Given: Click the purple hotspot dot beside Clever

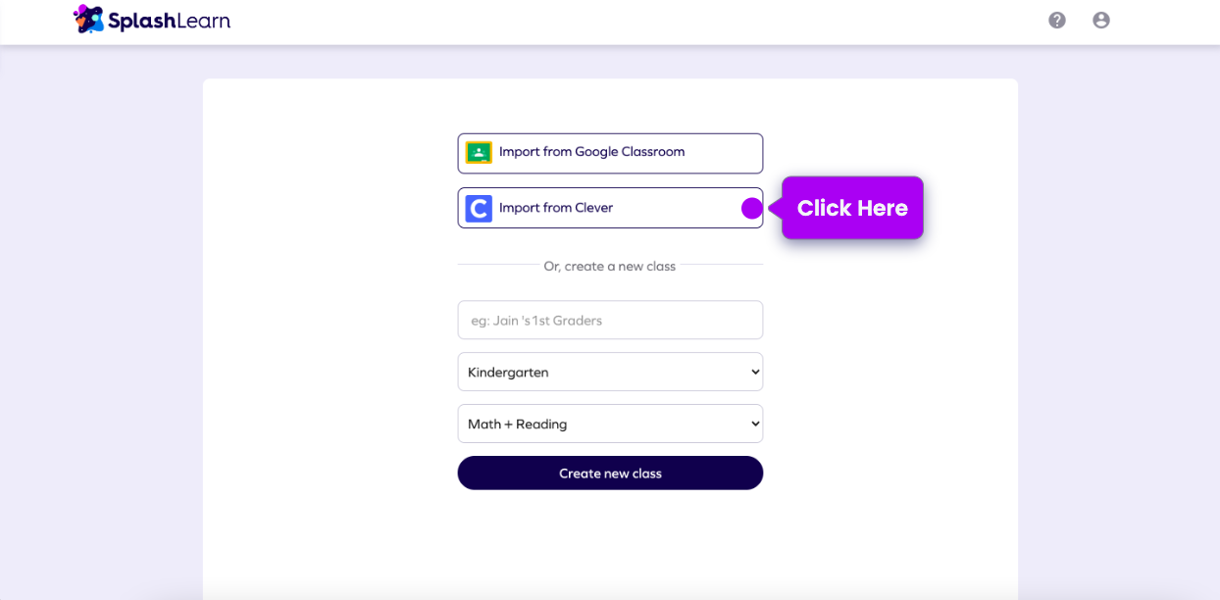Looking at the screenshot, I should [x=751, y=208].
